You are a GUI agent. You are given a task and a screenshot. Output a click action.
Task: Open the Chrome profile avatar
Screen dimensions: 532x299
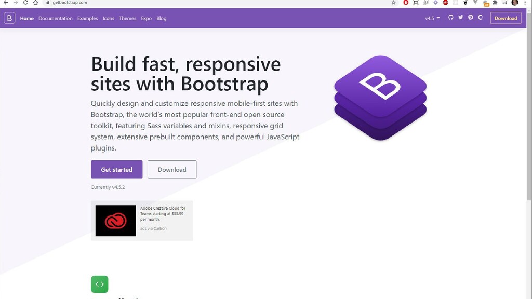click(x=515, y=3)
